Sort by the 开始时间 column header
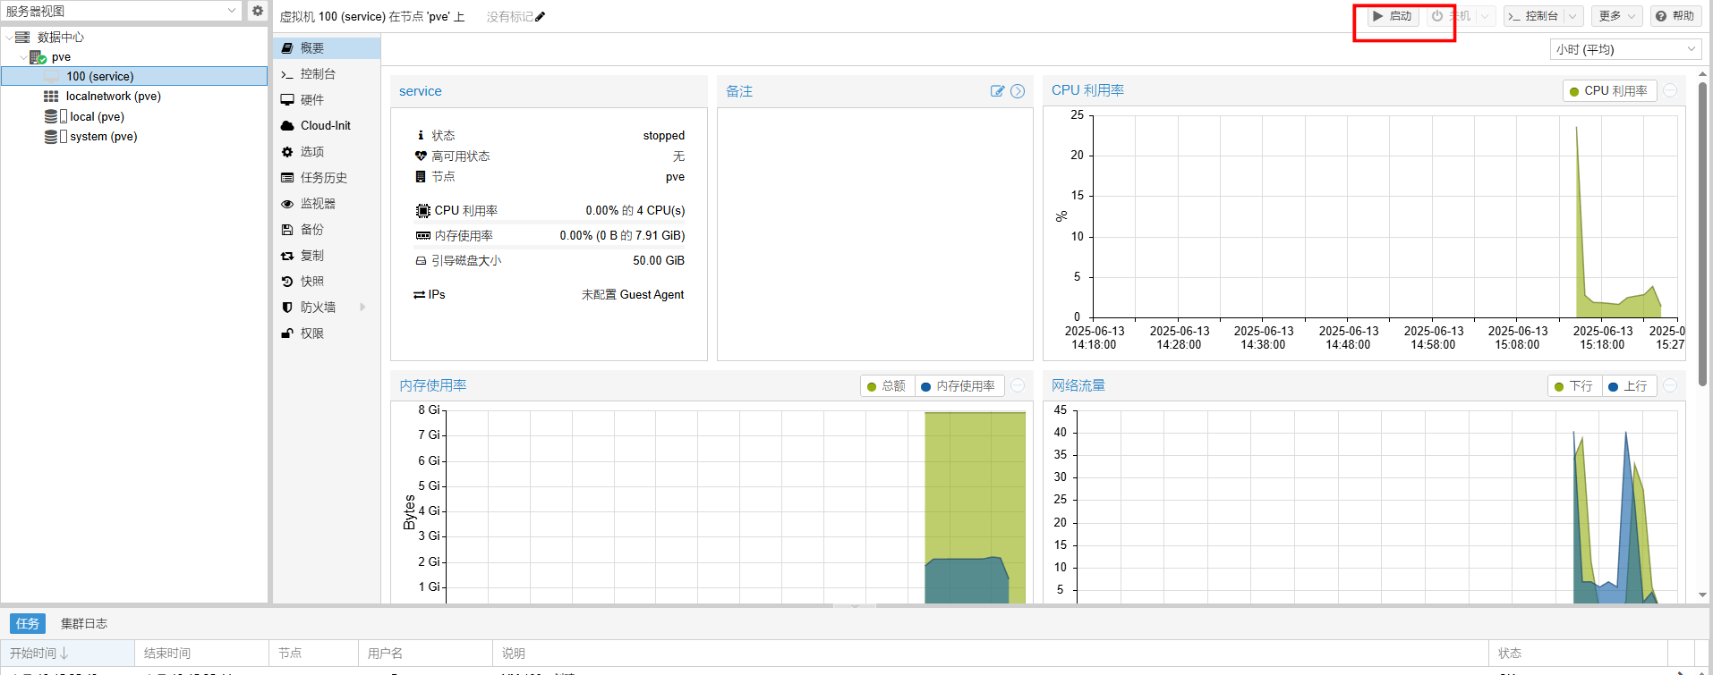This screenshot has width=1713, height=675. (67, 654)
